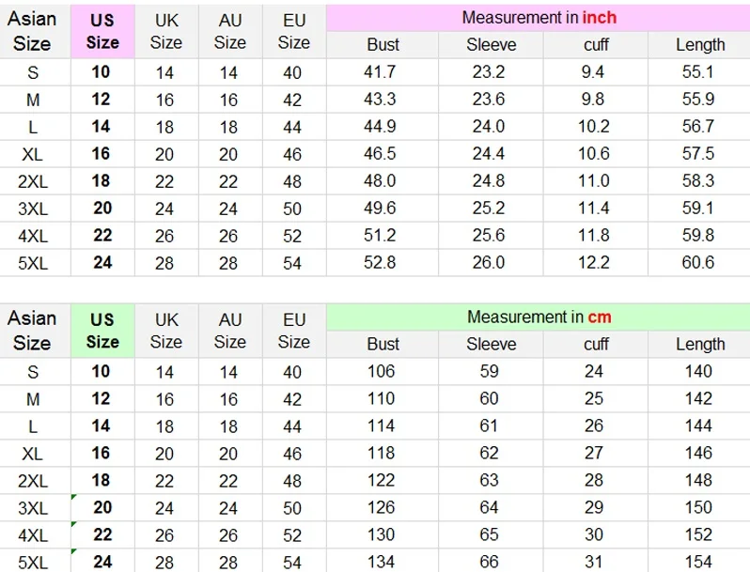Click the length value 140 cell
Viewport: 750px width, 572px height.
699,372
